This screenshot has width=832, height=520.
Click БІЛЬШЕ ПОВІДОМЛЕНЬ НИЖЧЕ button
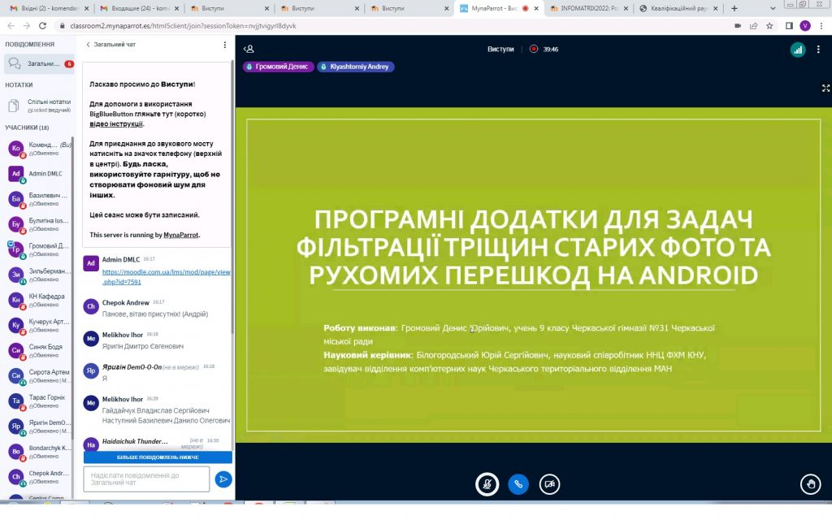pyautogui.click(x=158, y=457)
